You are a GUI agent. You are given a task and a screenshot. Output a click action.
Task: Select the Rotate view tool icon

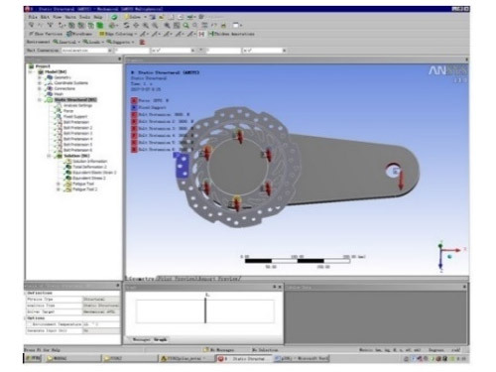click(x=127, y=25)
